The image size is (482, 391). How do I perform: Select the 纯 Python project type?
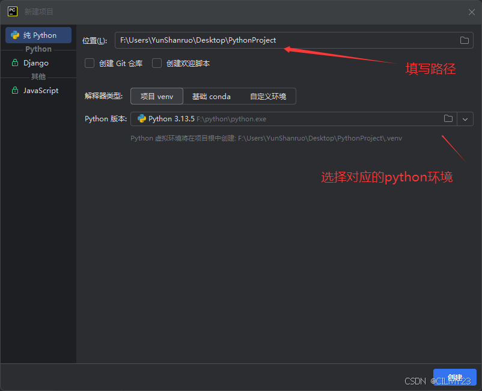[x=38, y=35]
